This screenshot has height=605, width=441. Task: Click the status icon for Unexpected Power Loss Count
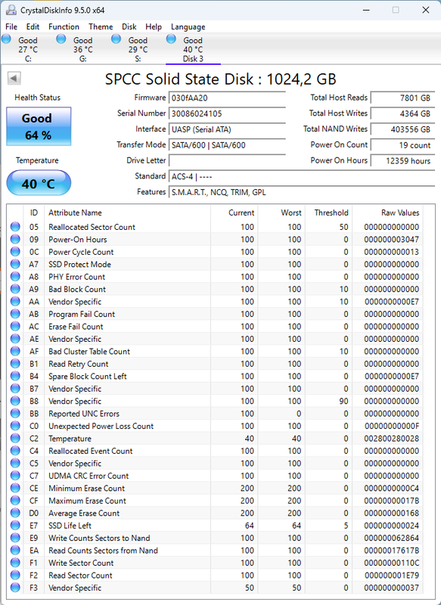point(15,426)
